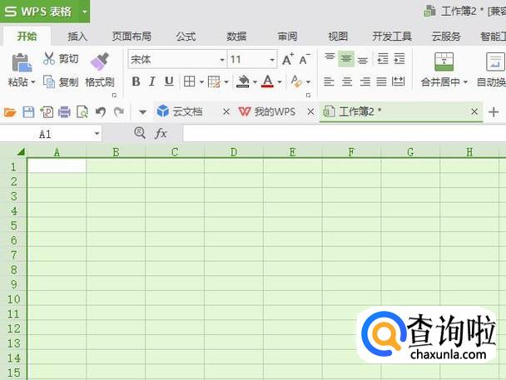The image size is (506, 380).
Task: Open the 数据 ribbon tab
Action: 236,36
